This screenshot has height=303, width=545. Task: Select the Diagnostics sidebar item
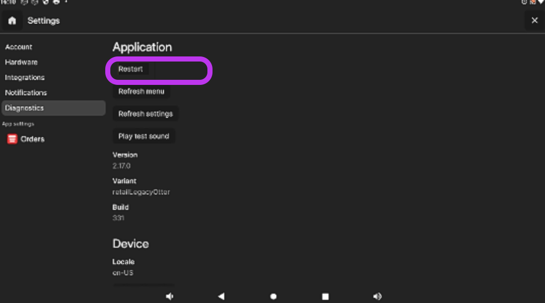24,108
